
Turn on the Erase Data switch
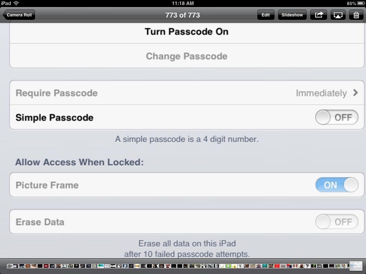[x=336, y=222]
